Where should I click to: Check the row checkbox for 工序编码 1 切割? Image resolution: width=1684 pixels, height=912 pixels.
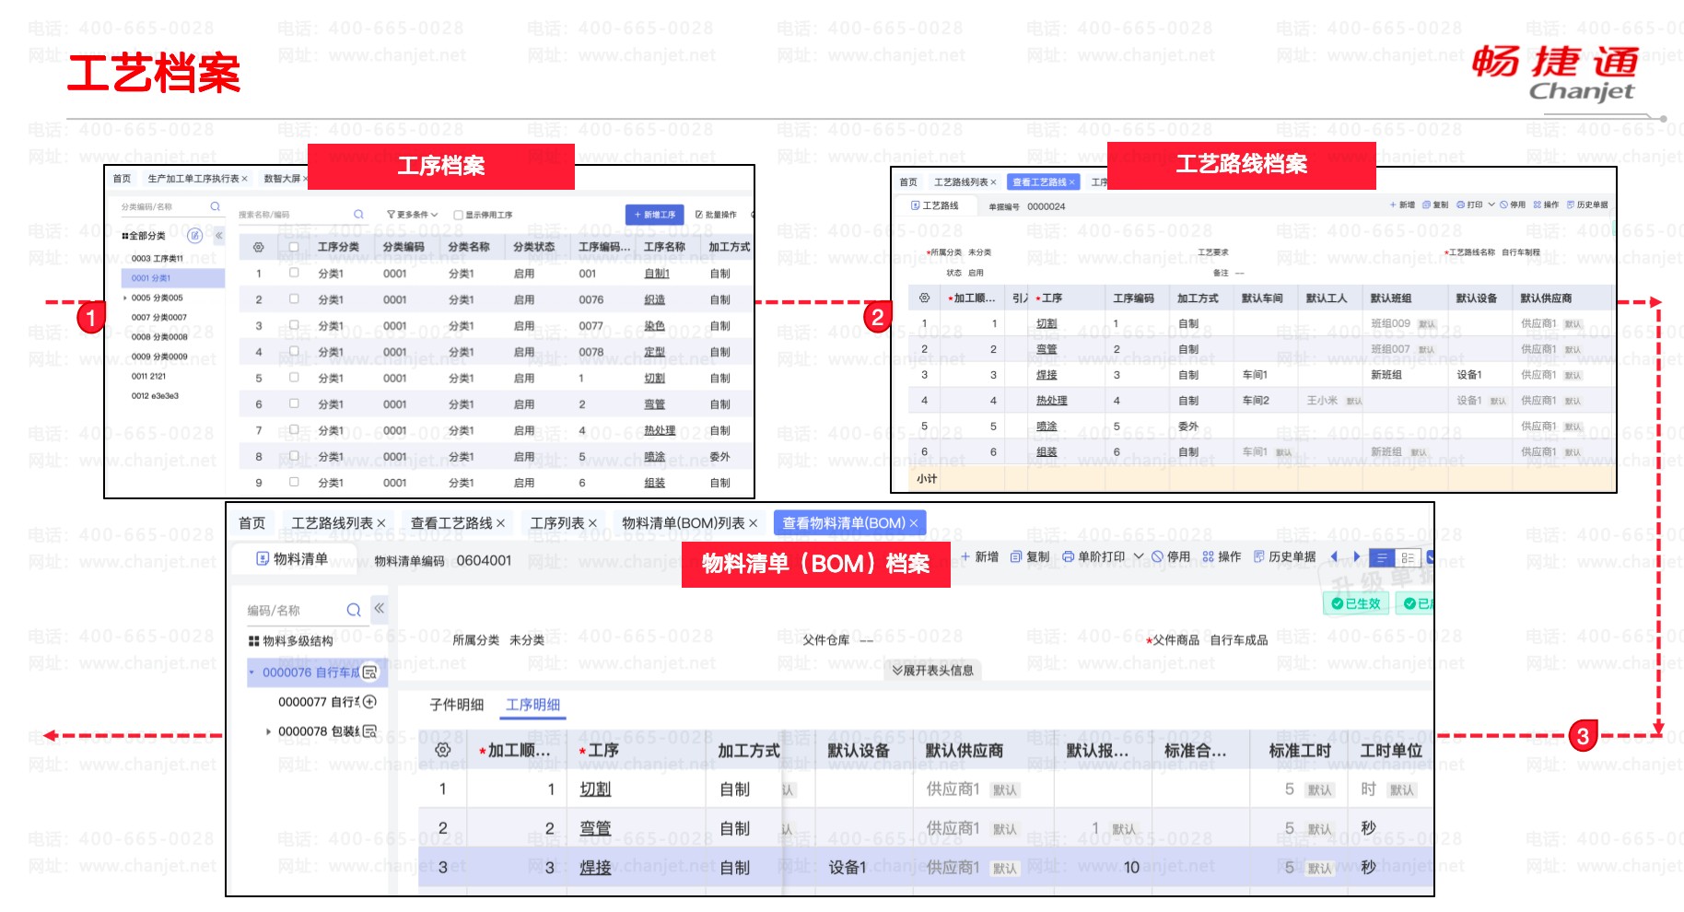[x=294, y=377]
